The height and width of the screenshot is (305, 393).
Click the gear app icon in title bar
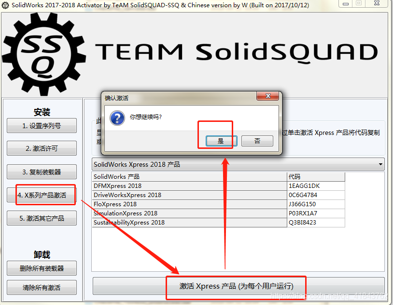pos(5,5)
